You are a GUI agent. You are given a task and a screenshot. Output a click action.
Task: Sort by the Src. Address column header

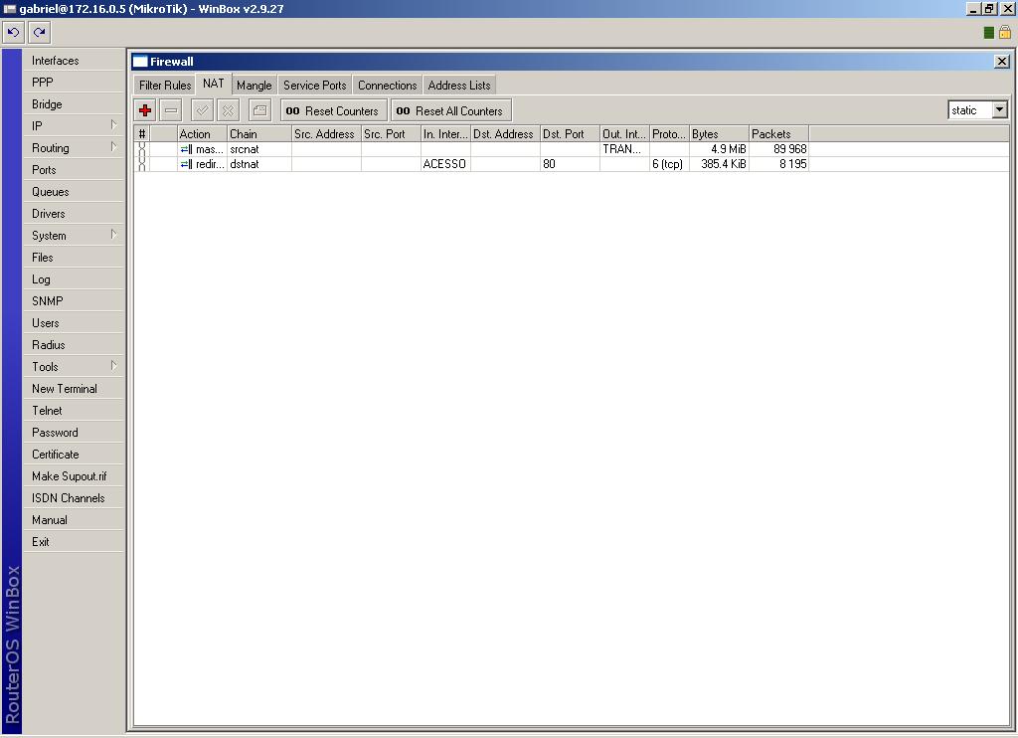326,134
